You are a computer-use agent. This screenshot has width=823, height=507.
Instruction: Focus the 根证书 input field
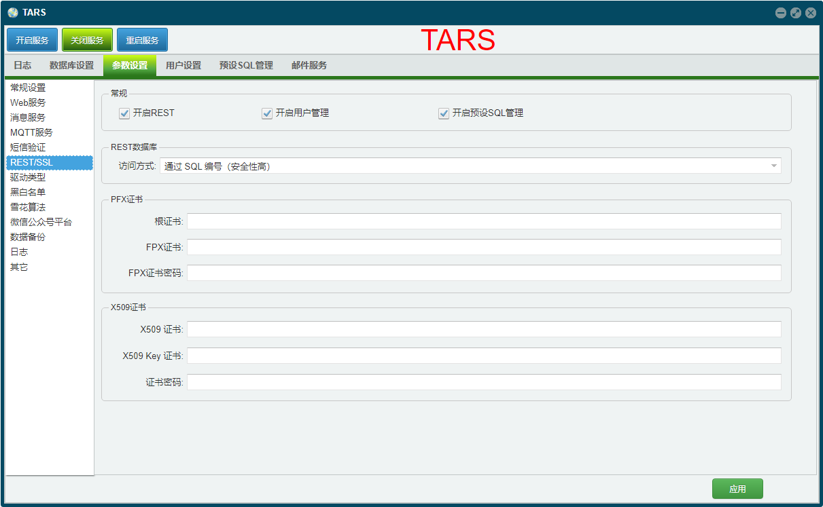484,221
